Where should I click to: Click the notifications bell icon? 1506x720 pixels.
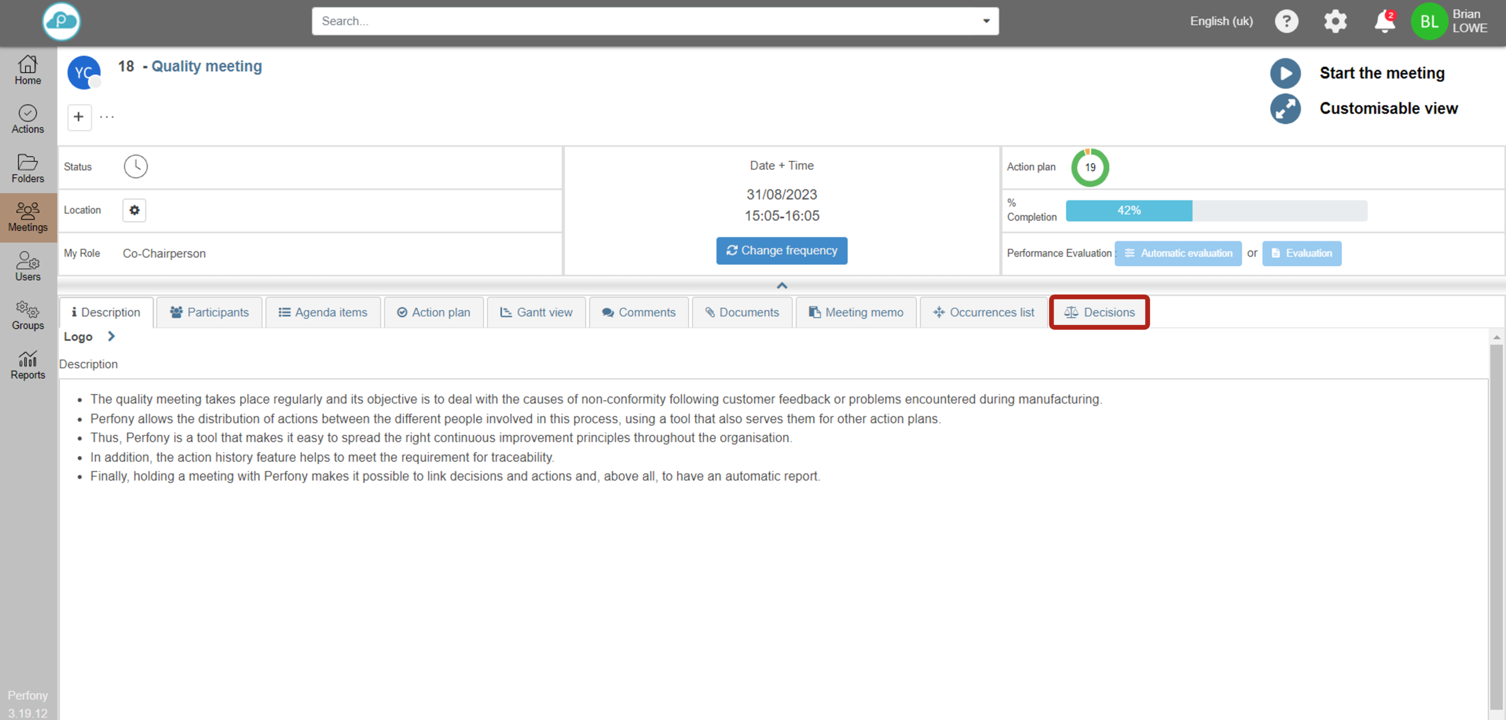(x=1384, y=22)
